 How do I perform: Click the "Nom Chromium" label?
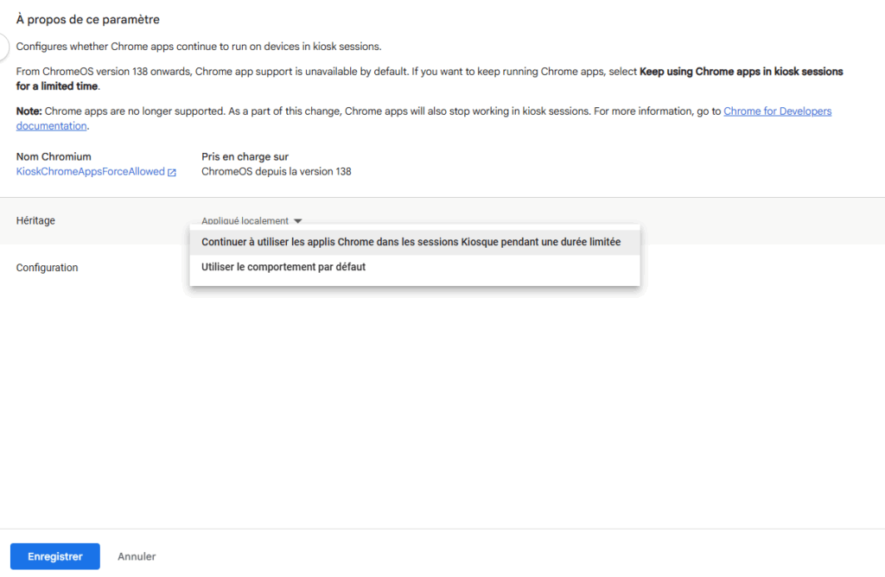click(54, 157)
